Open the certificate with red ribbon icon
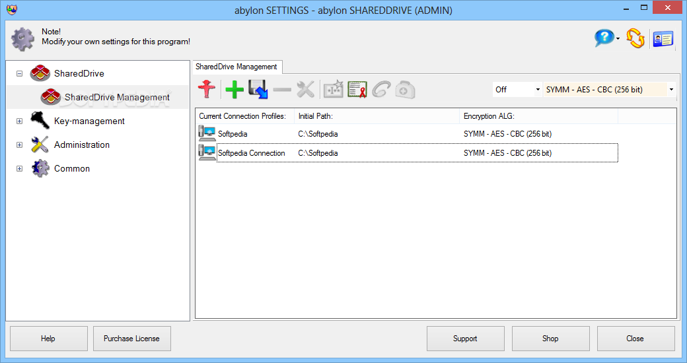 tap(357, 89)
